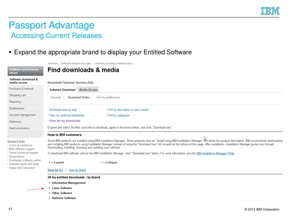Click the Information Management brand label
The width and height of the screenshot is (288, 216).
(69, 183)
